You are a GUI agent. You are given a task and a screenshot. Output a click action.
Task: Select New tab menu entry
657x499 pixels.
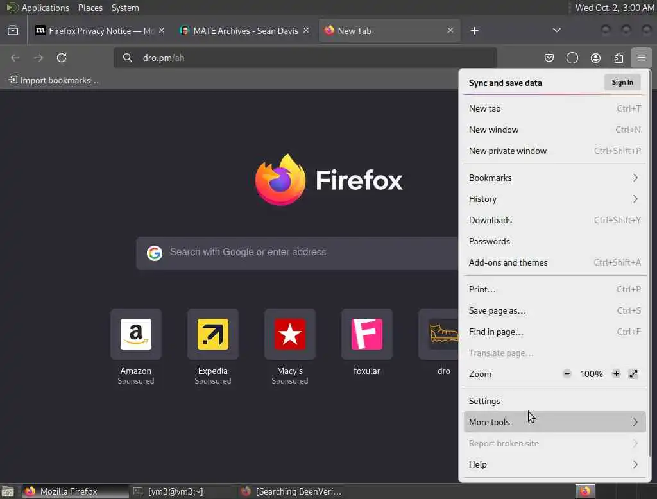tap(555, 108)
